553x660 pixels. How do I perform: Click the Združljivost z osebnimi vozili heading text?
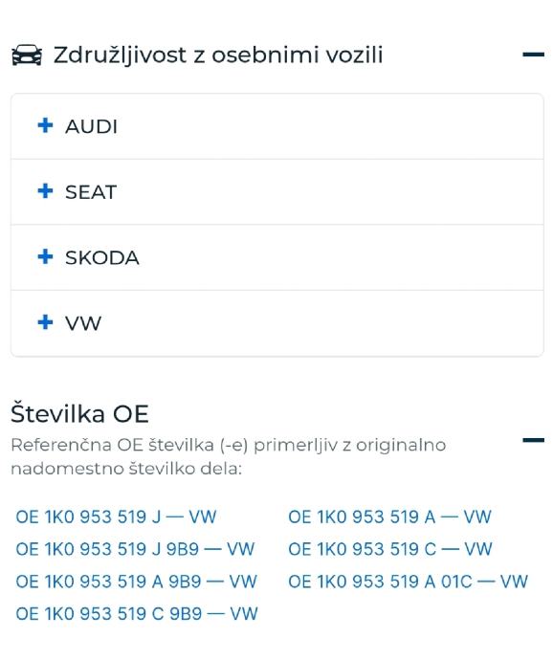[218, 55]
